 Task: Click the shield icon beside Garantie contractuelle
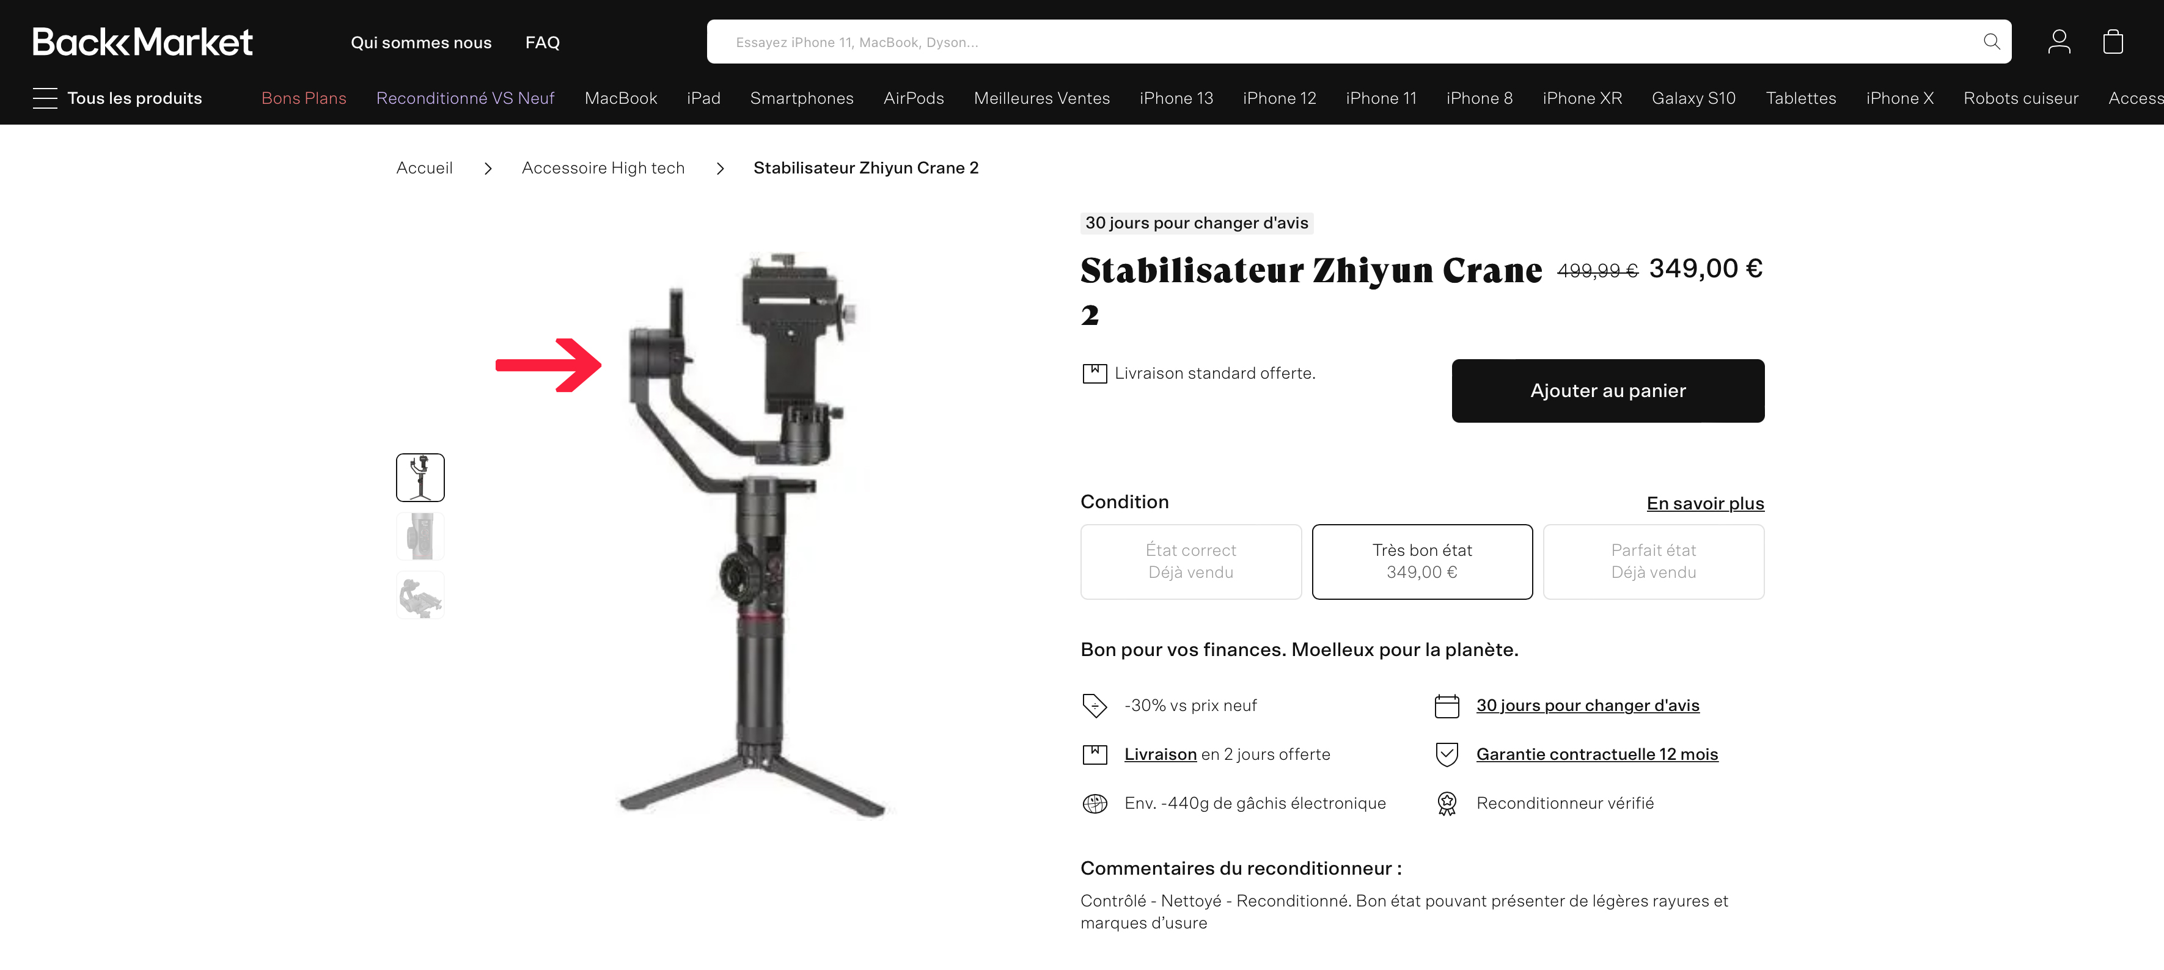pyautogui.click(x=1447, y=754)
